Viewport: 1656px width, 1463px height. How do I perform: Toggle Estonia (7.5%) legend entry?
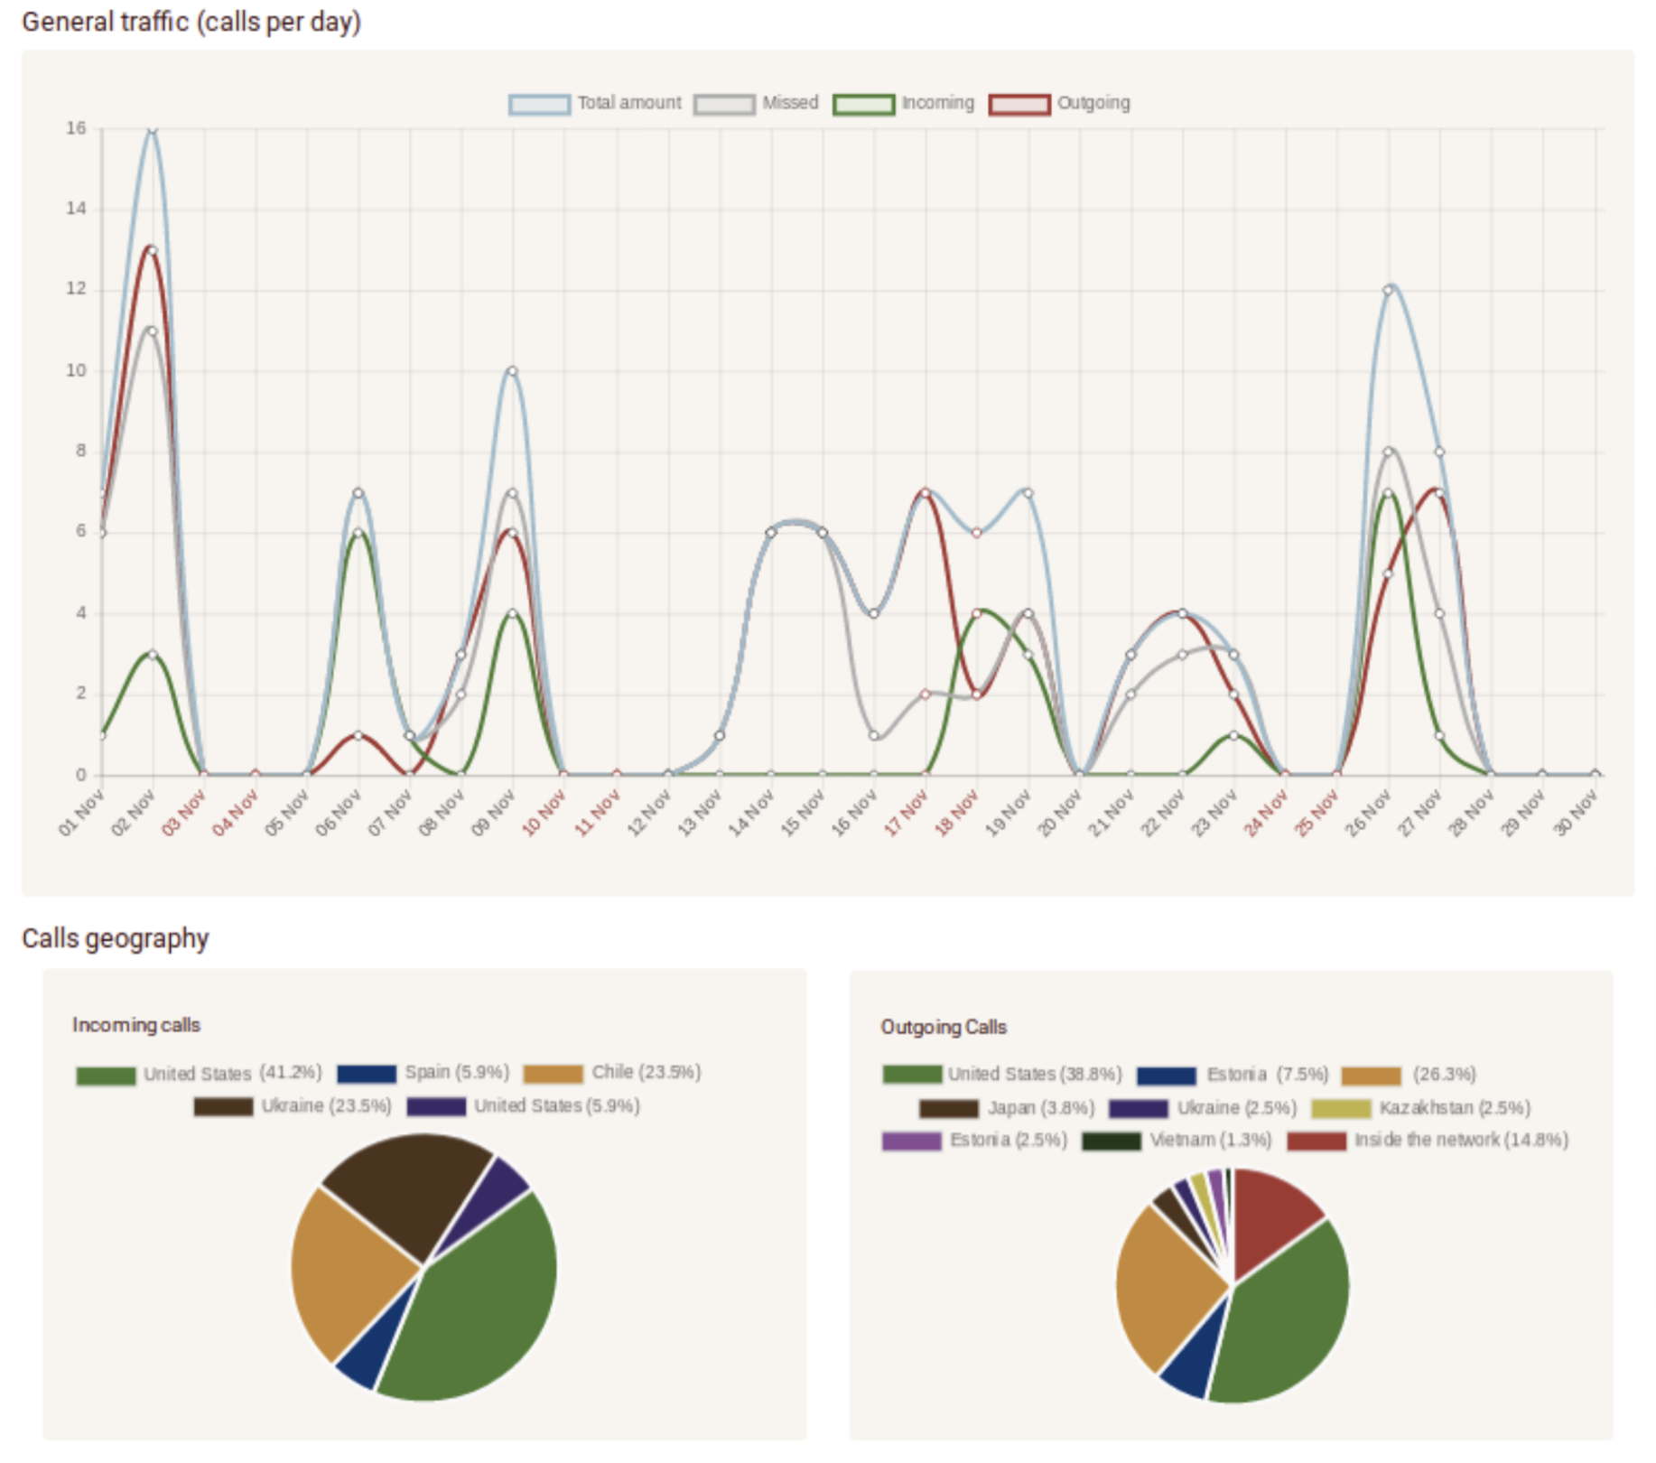pos(1233,1075)
